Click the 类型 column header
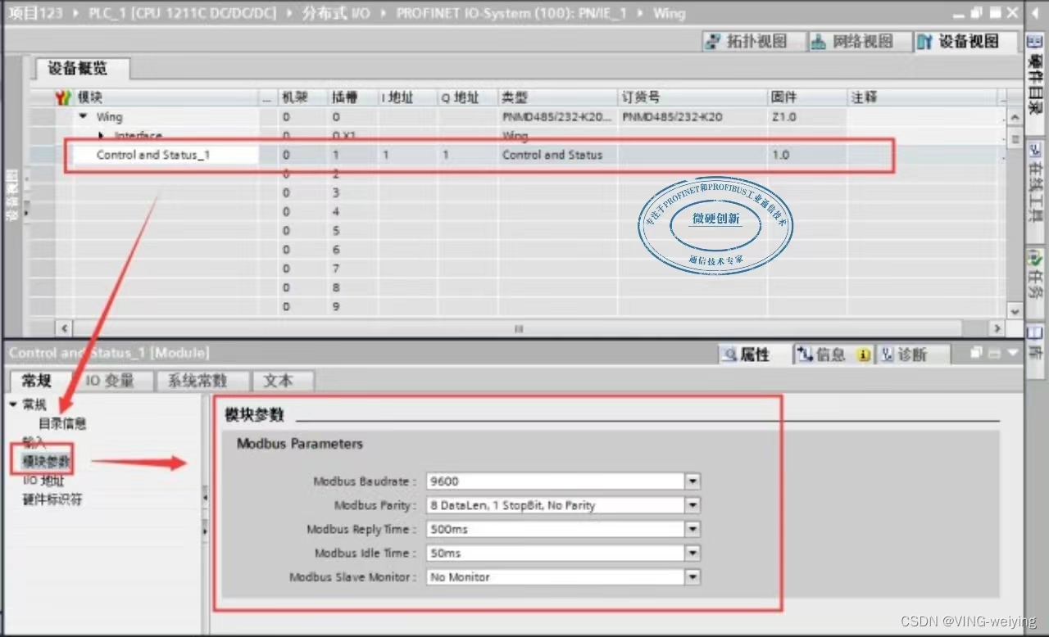The width and height of the screenshot is (1049, 637). (x=556, y=97)
